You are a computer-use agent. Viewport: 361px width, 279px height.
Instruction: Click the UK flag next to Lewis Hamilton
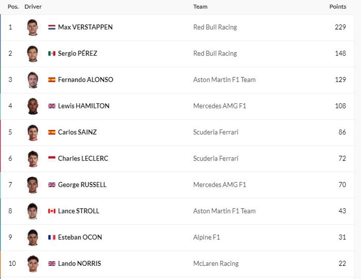coord(52,106)
